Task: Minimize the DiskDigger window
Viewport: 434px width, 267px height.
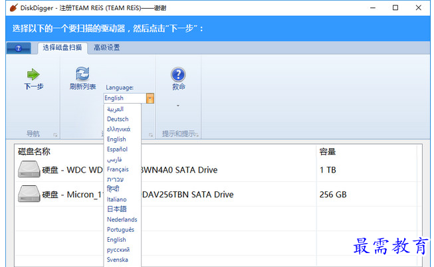Action: tap(373, 8)
